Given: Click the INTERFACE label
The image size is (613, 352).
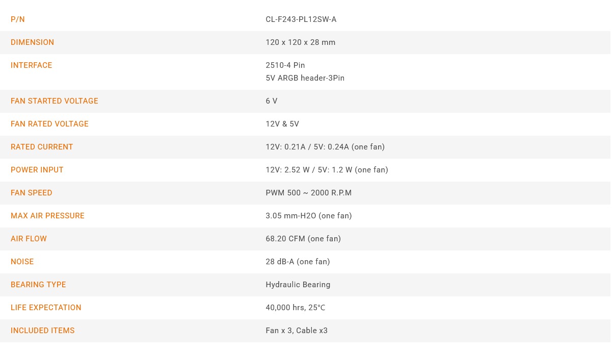Looking at the screenshot, I should point(32,65).
